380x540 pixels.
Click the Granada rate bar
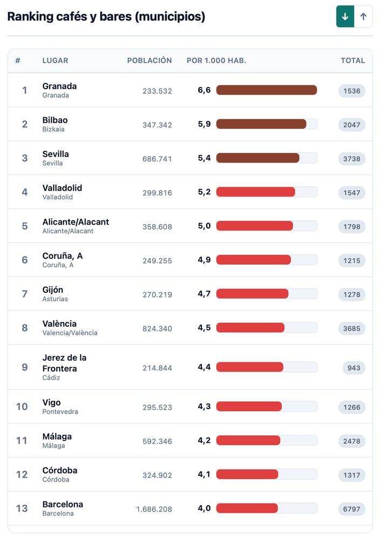(x=266, y=90)
